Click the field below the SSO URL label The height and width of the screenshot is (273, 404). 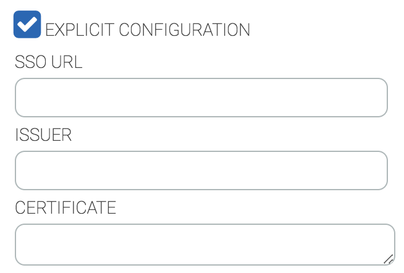click(201, 98)
